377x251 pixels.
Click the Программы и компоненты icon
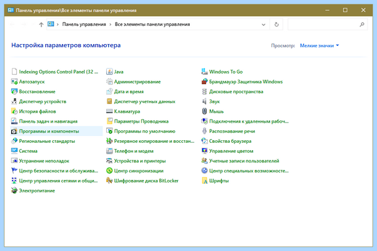(14, 131)
